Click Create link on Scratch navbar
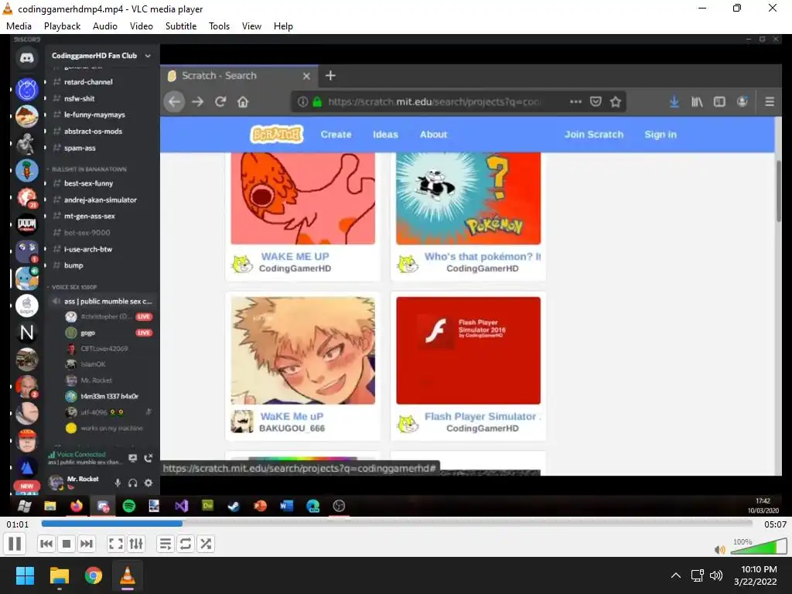 pyautogui.click(x=336, y=135)
